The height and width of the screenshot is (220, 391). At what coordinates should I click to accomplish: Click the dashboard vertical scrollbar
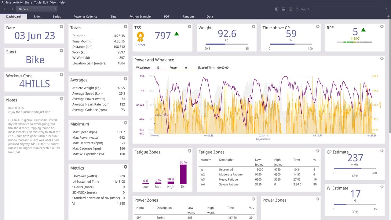tap(390, 76)
